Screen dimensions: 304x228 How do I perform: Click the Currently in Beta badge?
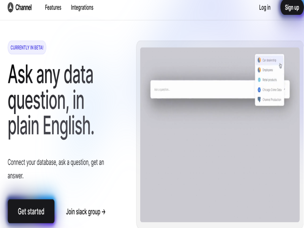pos(27,47)
